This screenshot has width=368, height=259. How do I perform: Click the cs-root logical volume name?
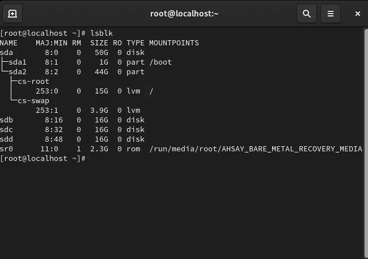click(x=33, y=82)
